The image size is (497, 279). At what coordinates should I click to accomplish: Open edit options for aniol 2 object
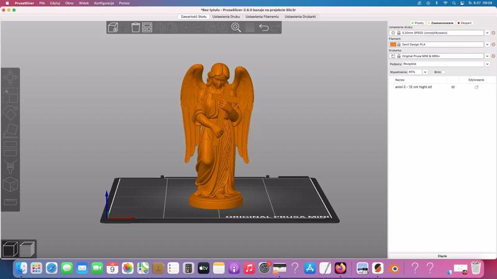[x=476, y=87]
